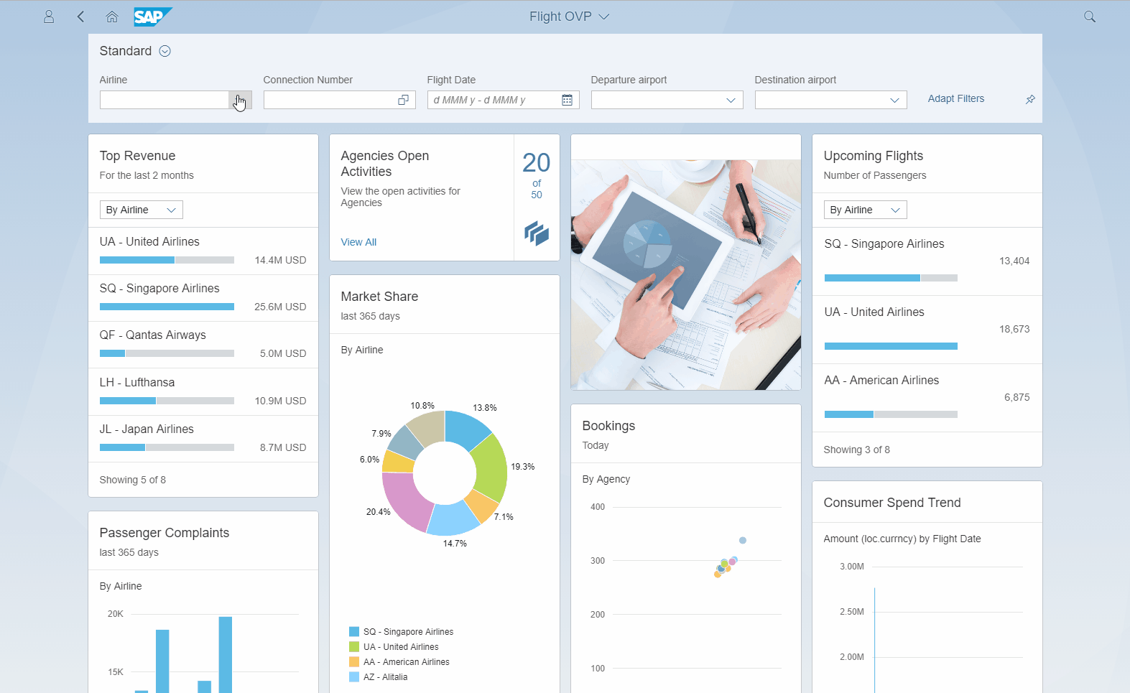Viewport: 1130px width, 693px height.
Task: Open Upcoming Flights By Airline dropdown
Action: [866, 210]
